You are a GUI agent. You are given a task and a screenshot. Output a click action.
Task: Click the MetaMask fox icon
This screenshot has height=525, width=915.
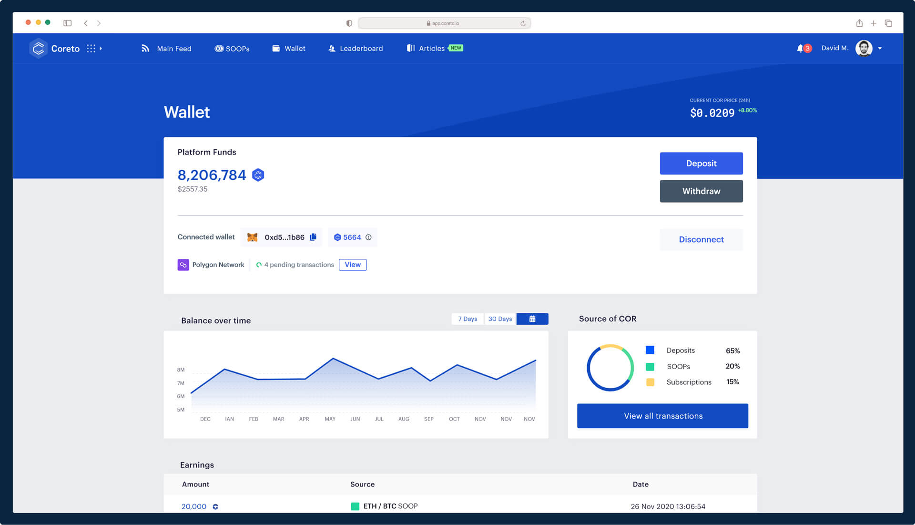252,237
